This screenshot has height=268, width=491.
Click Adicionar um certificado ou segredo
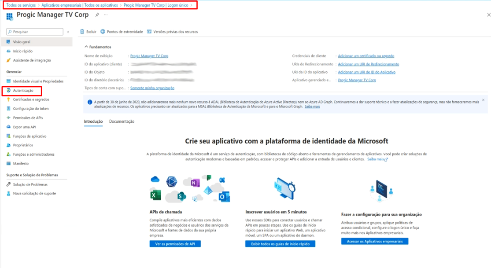point(366,56)
